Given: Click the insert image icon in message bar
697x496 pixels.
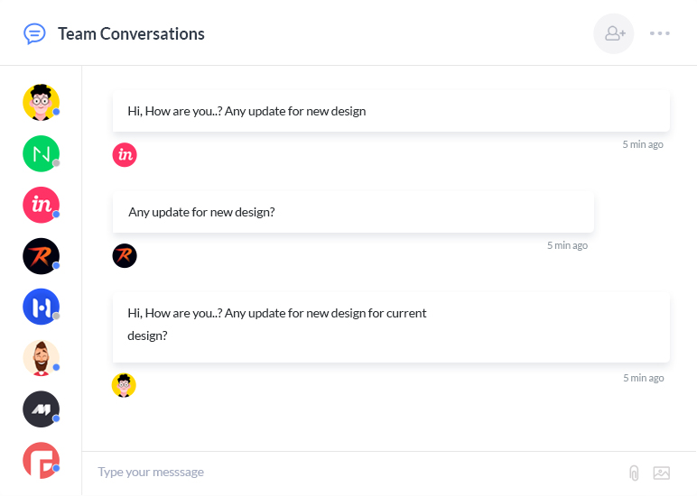Looking at the screenshot, I should point(662,473).
